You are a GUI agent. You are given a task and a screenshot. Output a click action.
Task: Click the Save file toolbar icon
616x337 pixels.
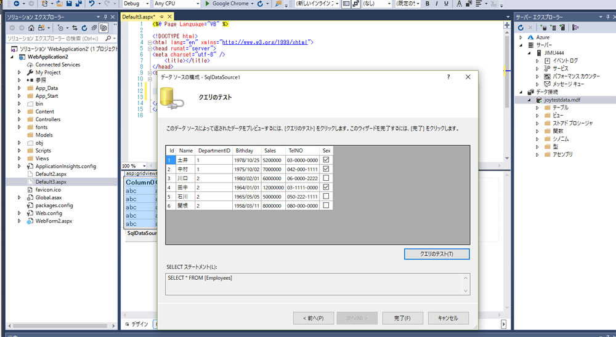tap(69, 4)
